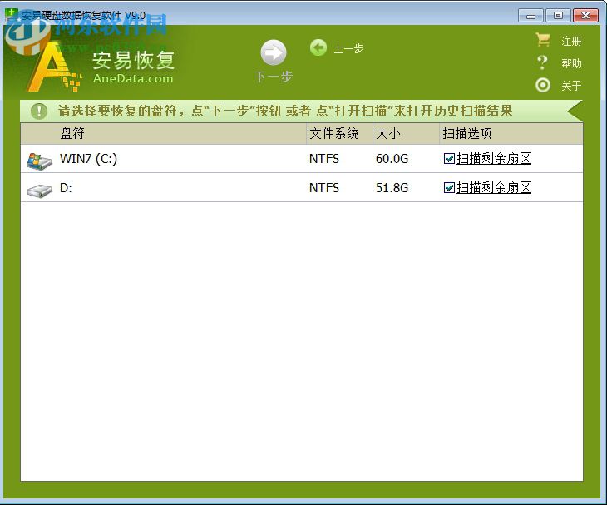Click the 51.8G size value
Viewport: 607px width, 505px height.
tap(392, 188)
